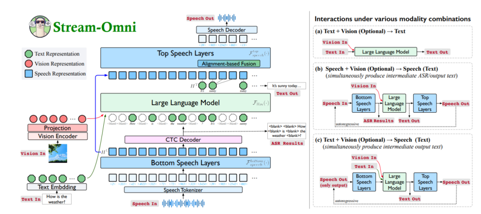Click the Speech Tokenizer block

click(183, 190)
